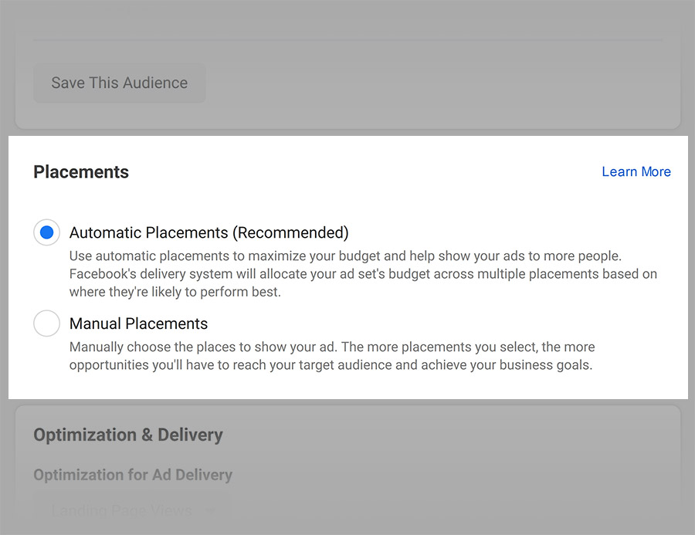
Task: Click the divider line above Save This Audience
Action: 347,39
